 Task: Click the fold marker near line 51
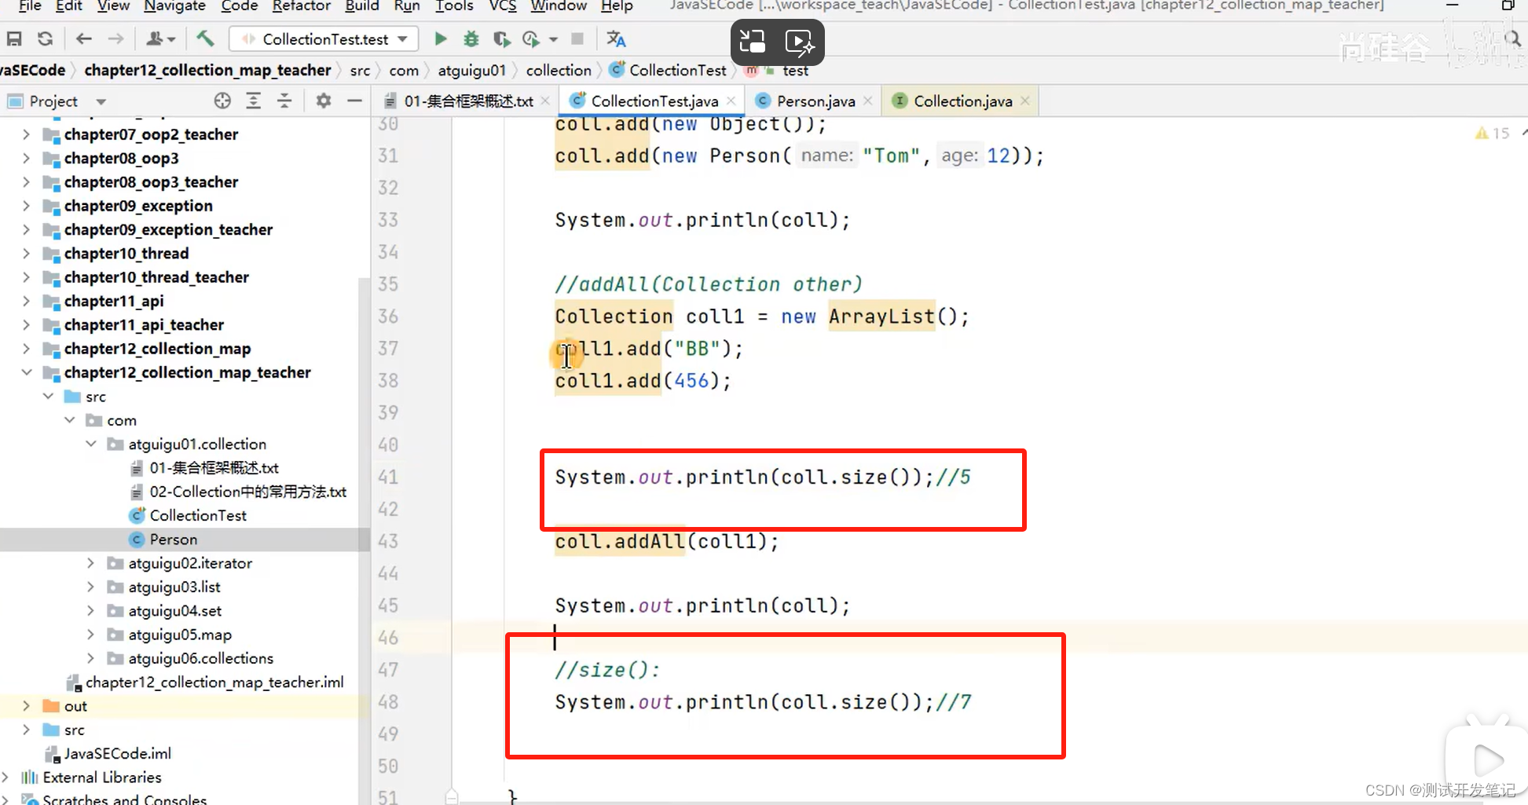[452, 797]
